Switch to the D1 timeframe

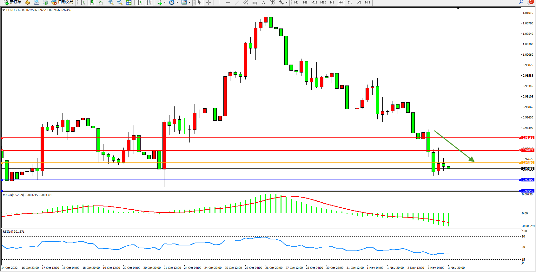click(350, 3)
